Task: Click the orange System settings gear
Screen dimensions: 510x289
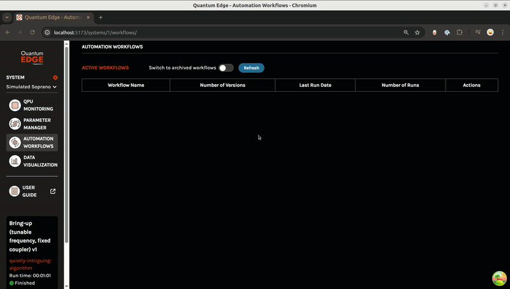Action: click(55, 77)
